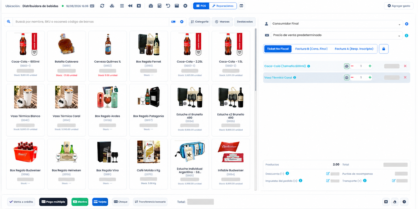Show info about Descuento
Viewport: 418px width, 209px height.
(287, 174)
